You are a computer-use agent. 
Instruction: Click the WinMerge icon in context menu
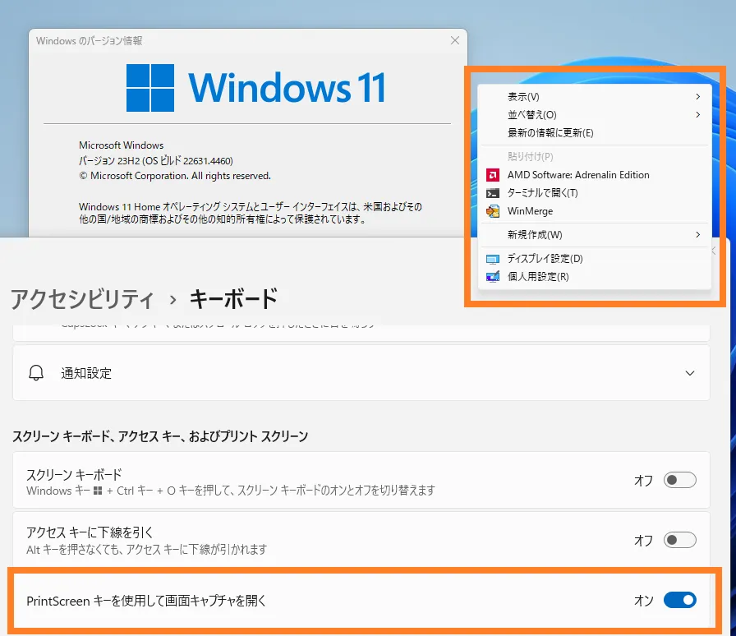pos(492,211)
